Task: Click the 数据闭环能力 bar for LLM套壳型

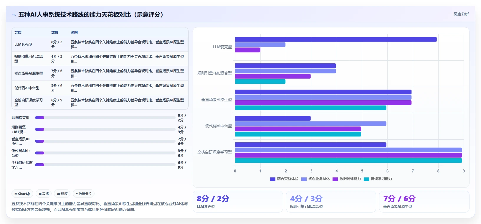Action: (x=248, y=50)
